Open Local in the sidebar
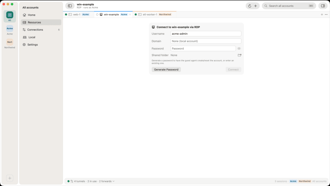Viewport: 330px width, 186px height. tap(41, 37)
